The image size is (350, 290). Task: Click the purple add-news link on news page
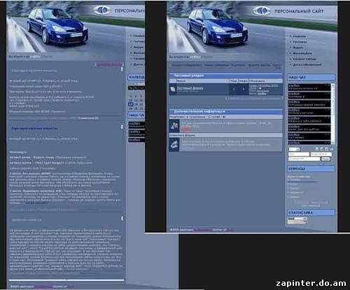pos(109,64)
